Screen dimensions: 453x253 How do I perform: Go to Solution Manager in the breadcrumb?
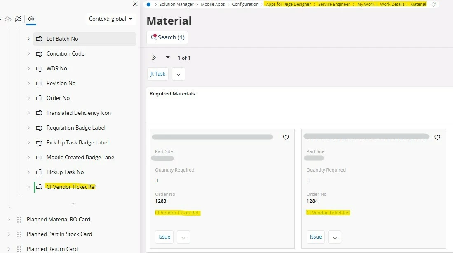[x=176, y=5]
